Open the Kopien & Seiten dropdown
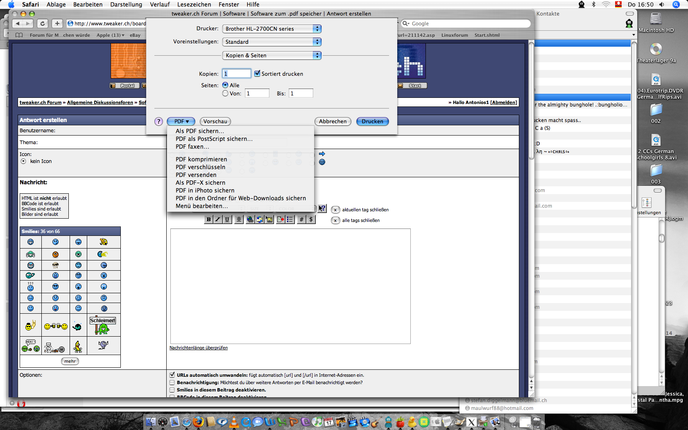The image size is (688, 430). pyautogui.click(x=272, y=55)
